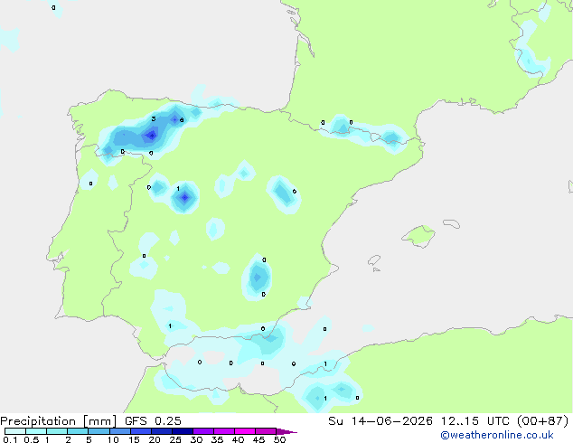Click the over-50 arrow tip of legend
Image resolution: width=573 pixels, height=443 pixels.
[x=286, y=431]
